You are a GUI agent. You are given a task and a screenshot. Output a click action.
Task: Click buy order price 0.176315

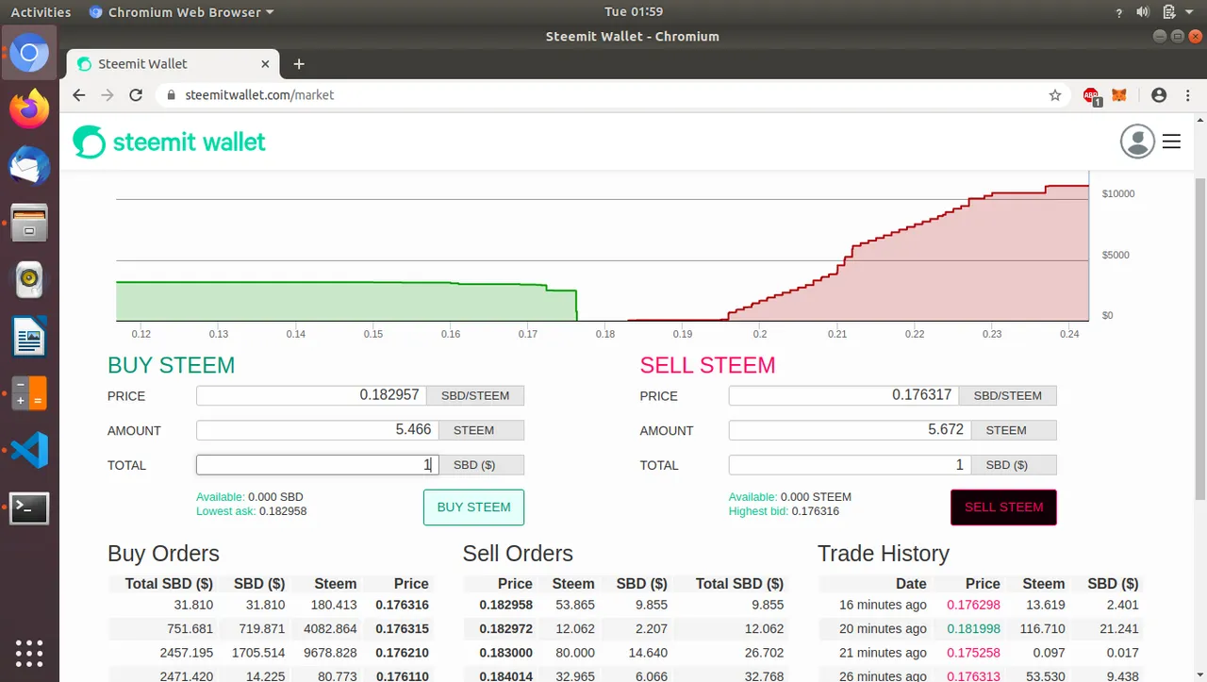[402, 629]
